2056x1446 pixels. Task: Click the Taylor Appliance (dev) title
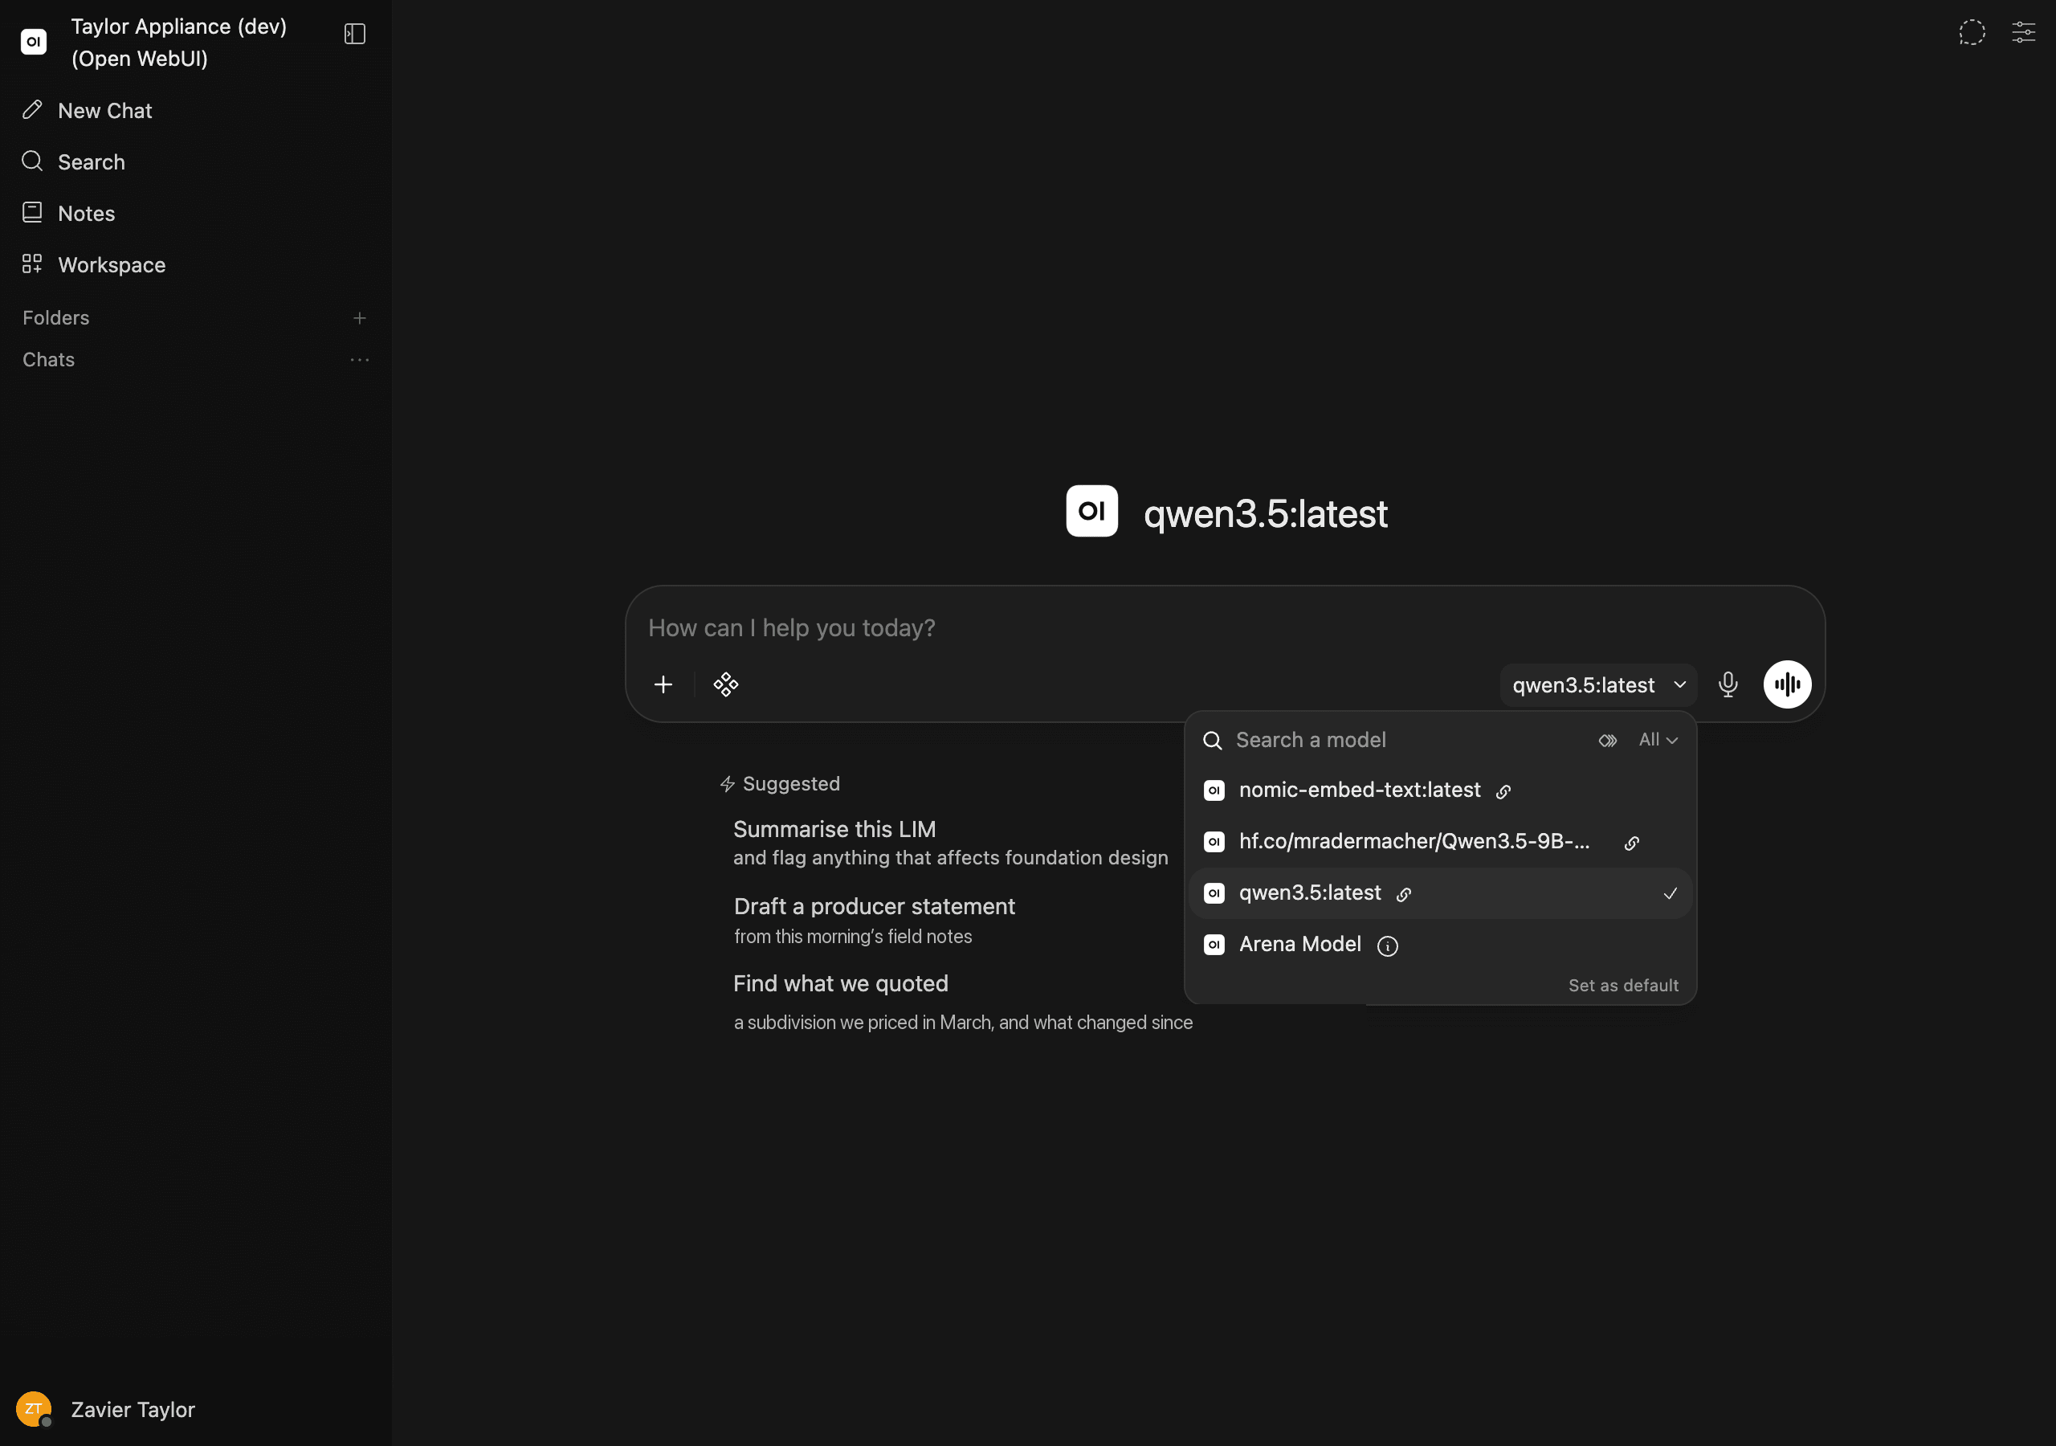[179, 42]
